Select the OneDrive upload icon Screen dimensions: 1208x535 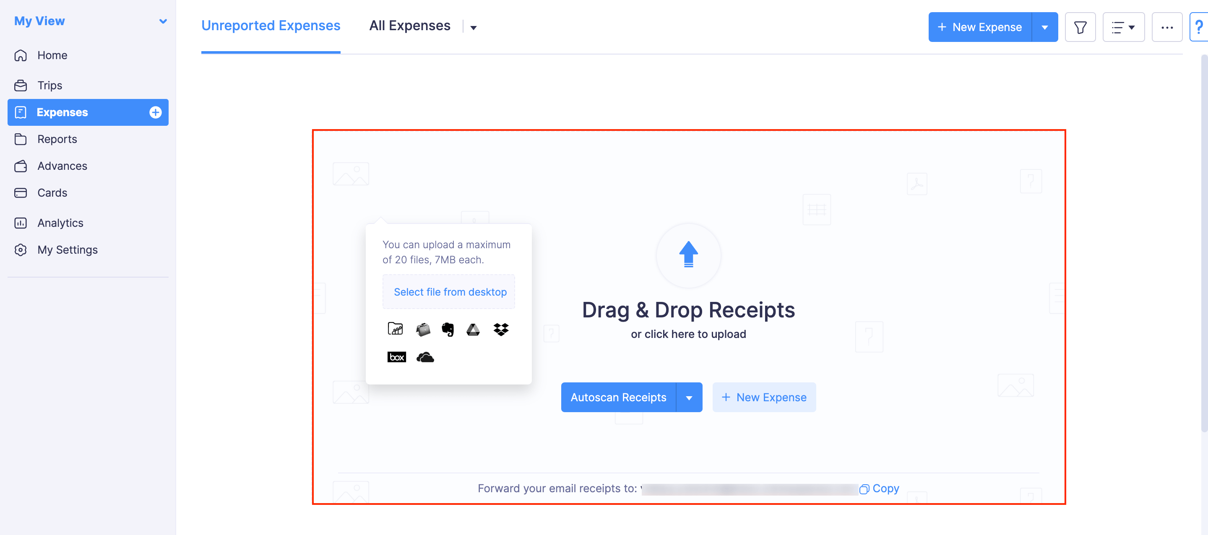click(x=425, y=356)
